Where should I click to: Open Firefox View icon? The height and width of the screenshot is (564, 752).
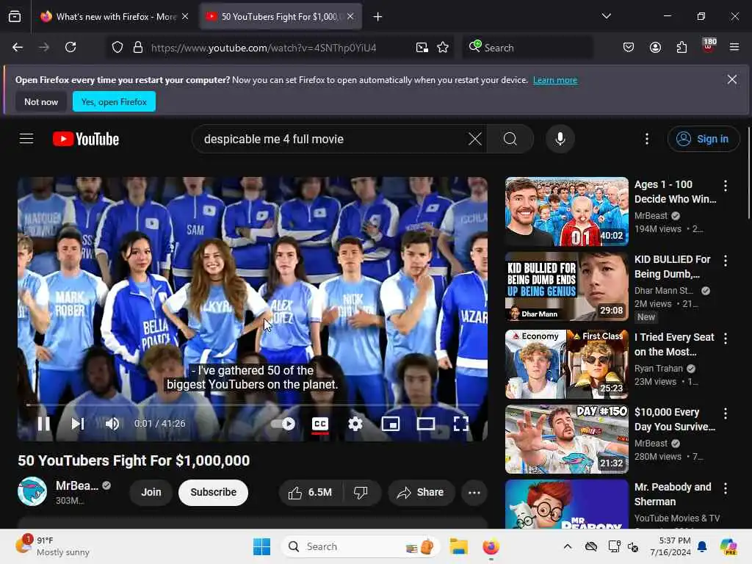(x=15, y=17)
